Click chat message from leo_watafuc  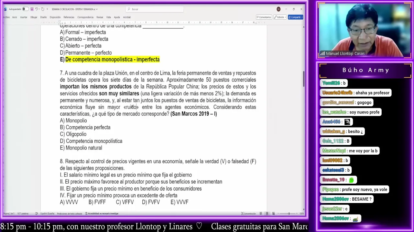click(351, 112)
